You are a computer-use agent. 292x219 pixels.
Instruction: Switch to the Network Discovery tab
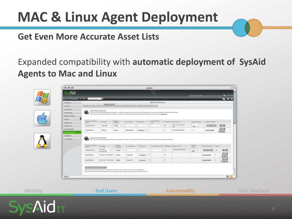tap(89, 106)
